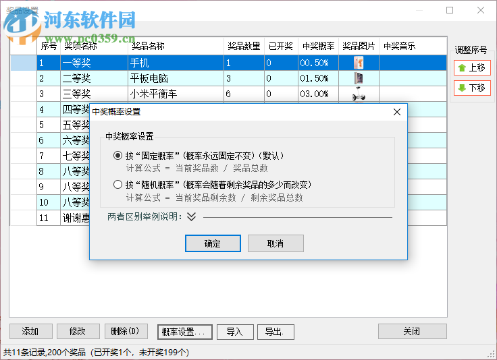The height and width of the screenshot is (360, 497).
Task: Close the 奖品设置 window
Action: point(481,10)
